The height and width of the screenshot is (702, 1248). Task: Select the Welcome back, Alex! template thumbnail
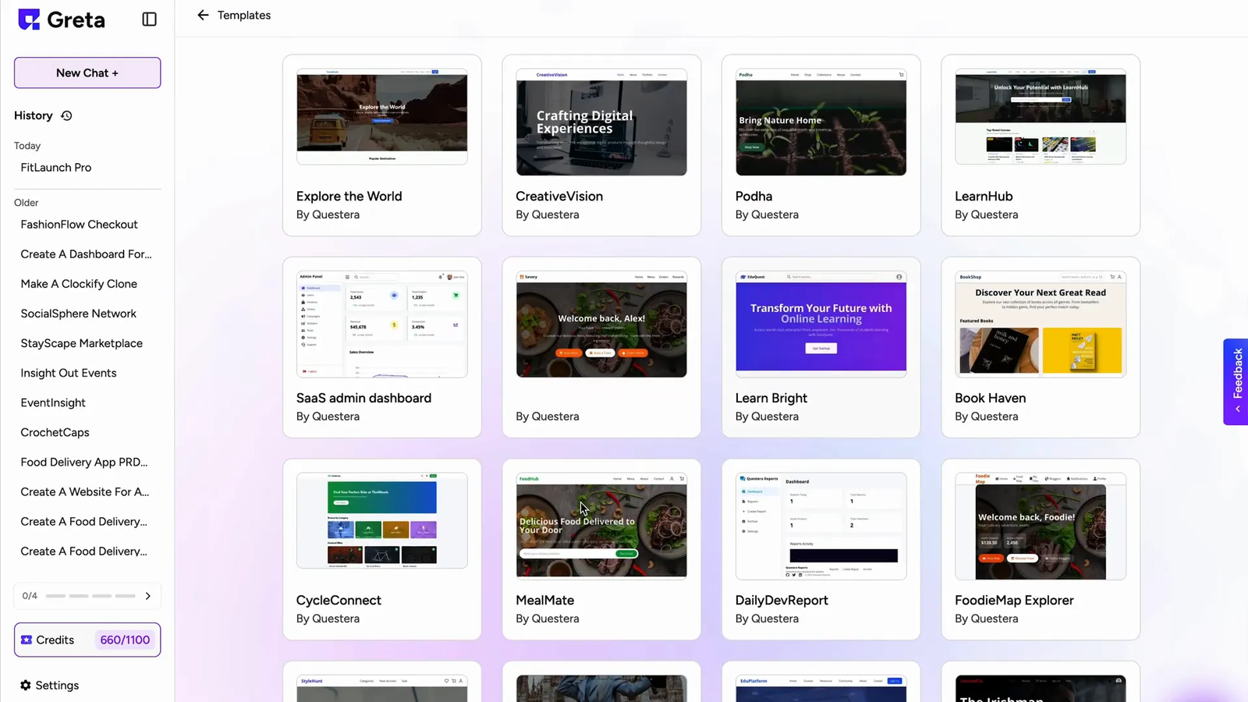coord(601,324)
